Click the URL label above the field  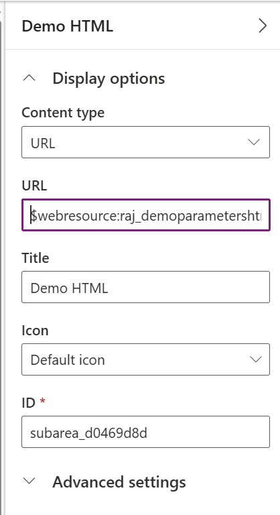[x=34, y=186]
